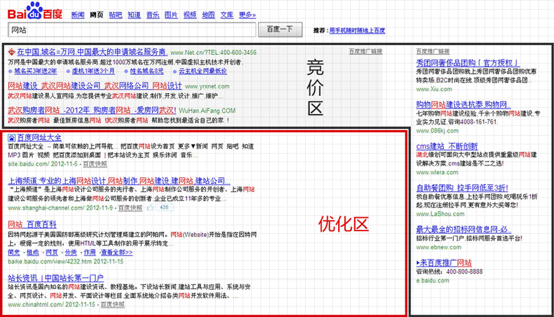Open the 最大最全的招标网信息网 sidebar ad

pyautogui.click(x=463, y=229)
